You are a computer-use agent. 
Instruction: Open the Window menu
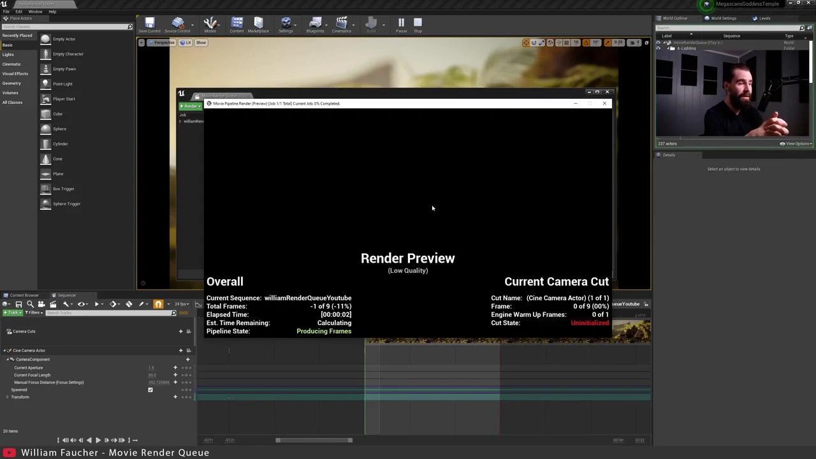pyautogui.click(x=35, y=11)
